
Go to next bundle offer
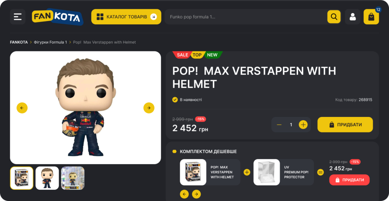pos(196,194)
